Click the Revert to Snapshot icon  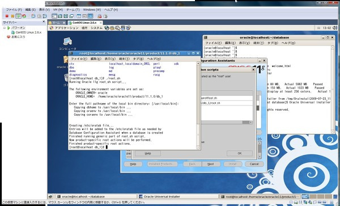coord(39,16)
